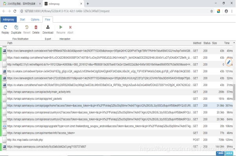The height and width of the screenshot is (156, 236).
Task: Close the mitmproxy browser tab
Action: click(81, 4)
